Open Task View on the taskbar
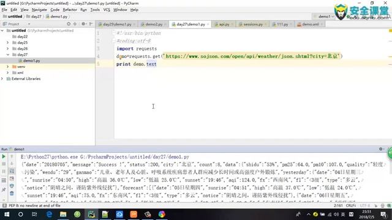This screenshot has width=392, height=220. point(34,215)
